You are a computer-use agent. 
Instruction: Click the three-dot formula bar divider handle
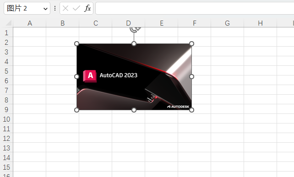click(55, 8)
